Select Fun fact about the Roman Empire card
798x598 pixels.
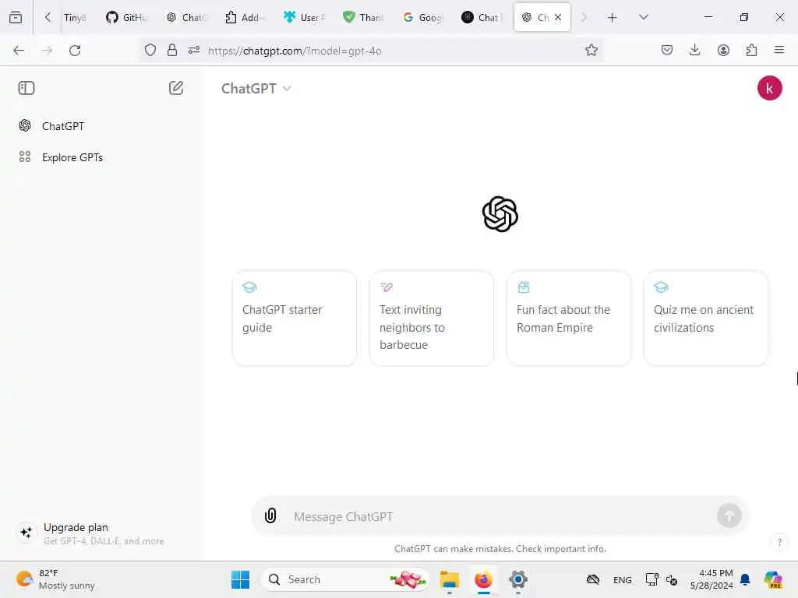point(568,318)
